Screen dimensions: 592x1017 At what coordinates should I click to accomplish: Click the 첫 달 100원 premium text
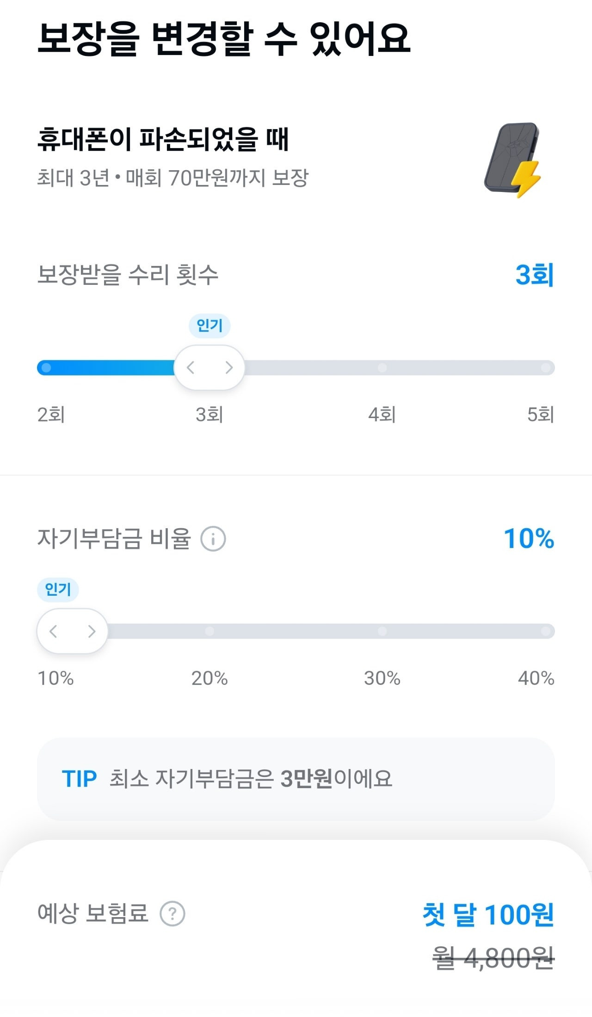(488, 914)
